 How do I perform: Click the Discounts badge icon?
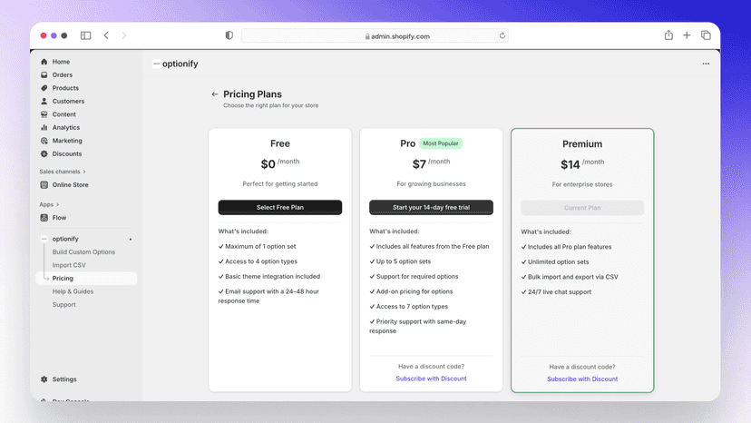click(x=44, y=154)
